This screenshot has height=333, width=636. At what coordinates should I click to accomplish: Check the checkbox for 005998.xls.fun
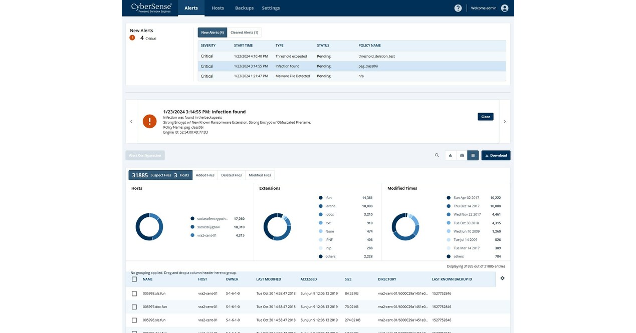click(x=134, y=293)
